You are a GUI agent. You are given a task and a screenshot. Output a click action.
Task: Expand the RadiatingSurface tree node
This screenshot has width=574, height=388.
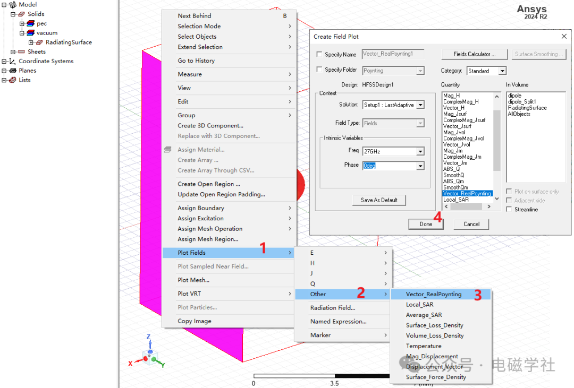tap(31, 42)
